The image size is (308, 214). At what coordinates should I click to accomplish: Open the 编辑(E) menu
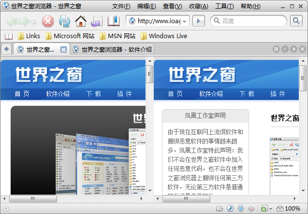point(147,6)
